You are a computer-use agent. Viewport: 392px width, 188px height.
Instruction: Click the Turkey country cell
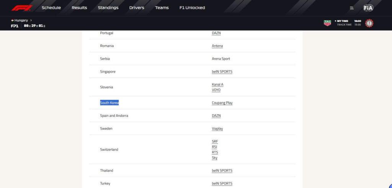coord(105,183)
